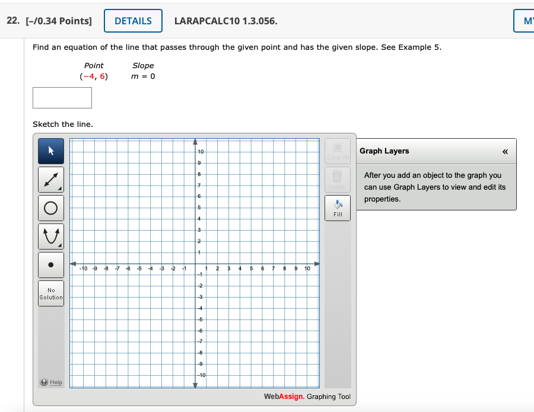Open the DETAILS dialog

point(133,20)
